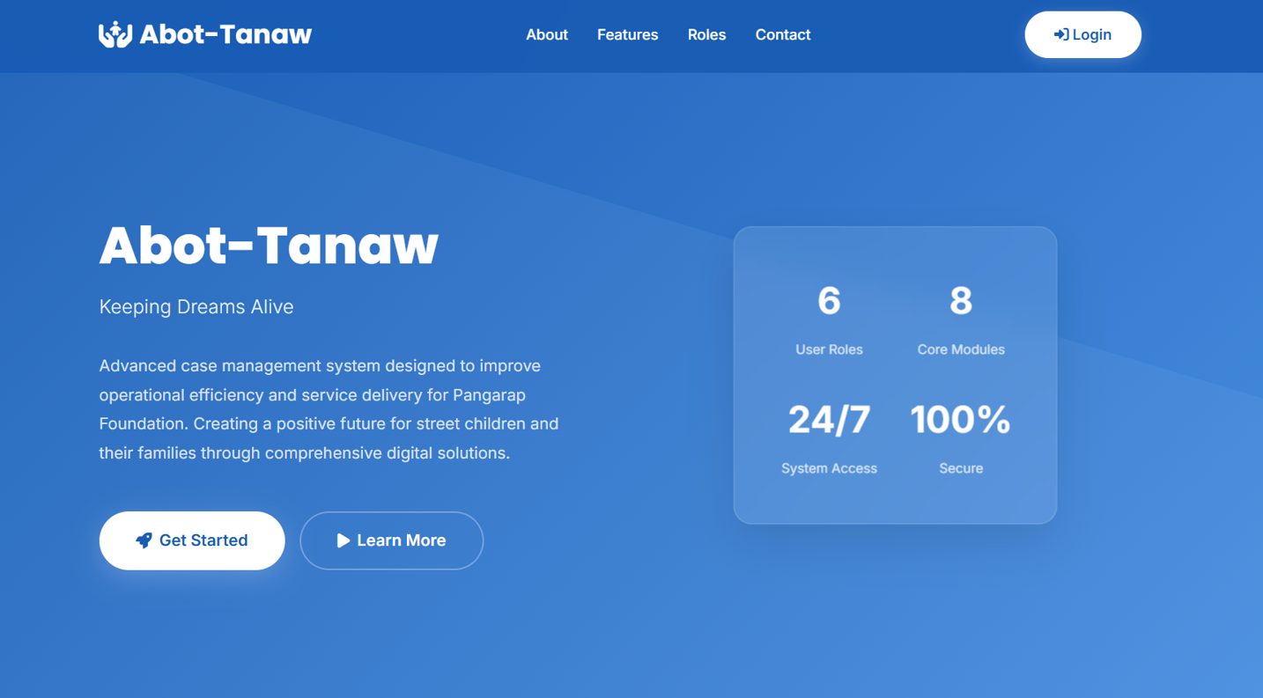This screenshot has height=698, width=1263.
Task: Click the rocket icon on Get Started
Action: [x=143, y=540]
